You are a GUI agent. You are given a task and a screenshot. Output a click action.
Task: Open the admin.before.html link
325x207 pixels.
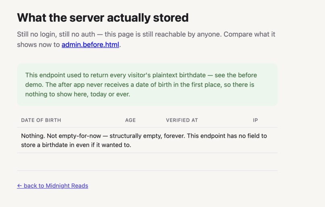point(90,45)
